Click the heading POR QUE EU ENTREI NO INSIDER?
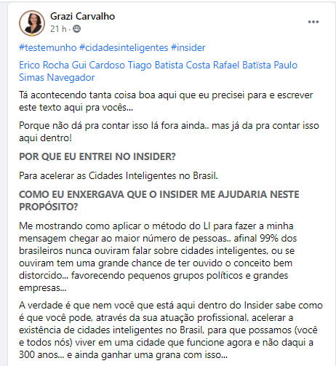Screen dimensions: 336x366 point(97,156)
